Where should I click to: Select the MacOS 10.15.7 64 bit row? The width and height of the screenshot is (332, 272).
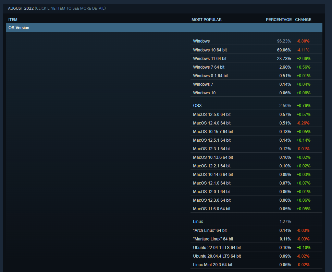[x=213, y=132]
